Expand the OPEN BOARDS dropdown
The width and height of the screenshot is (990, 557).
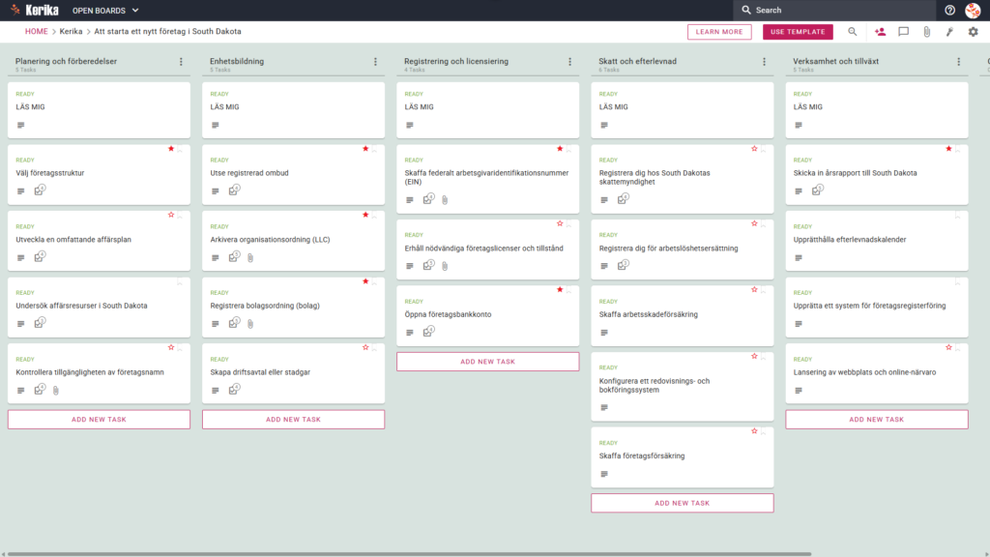point(105,10)
